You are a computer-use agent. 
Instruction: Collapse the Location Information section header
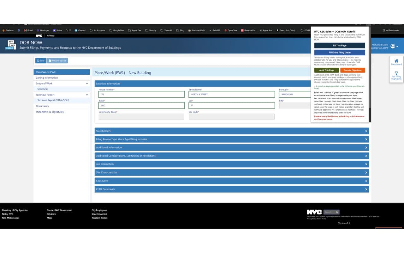click(203, 84)
